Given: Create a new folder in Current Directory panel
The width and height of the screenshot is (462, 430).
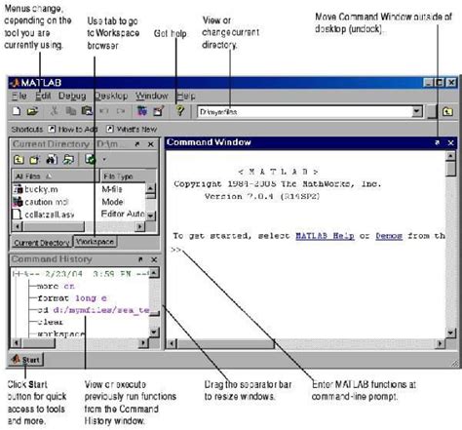Looking at the screenshot, I should [x=35, y=160].
